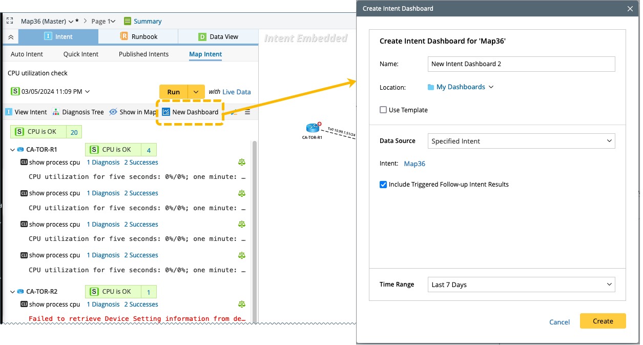Click the top CPU is OK badge with count 20
This screenshot has height=345, width=643.
(x=46, y=132)
